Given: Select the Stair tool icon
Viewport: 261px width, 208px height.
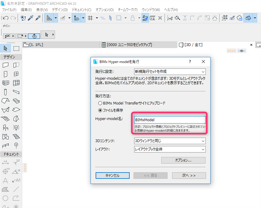Looking at the screenshot, I should tap(16, 136).
